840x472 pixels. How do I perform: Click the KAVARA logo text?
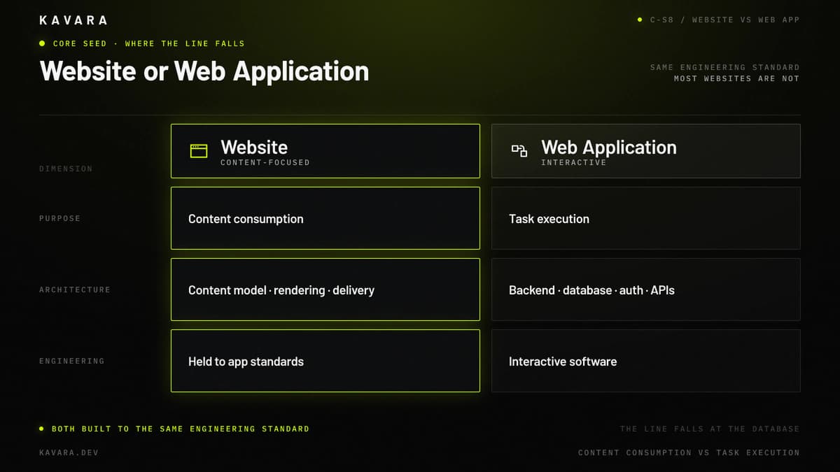point(73,20)
